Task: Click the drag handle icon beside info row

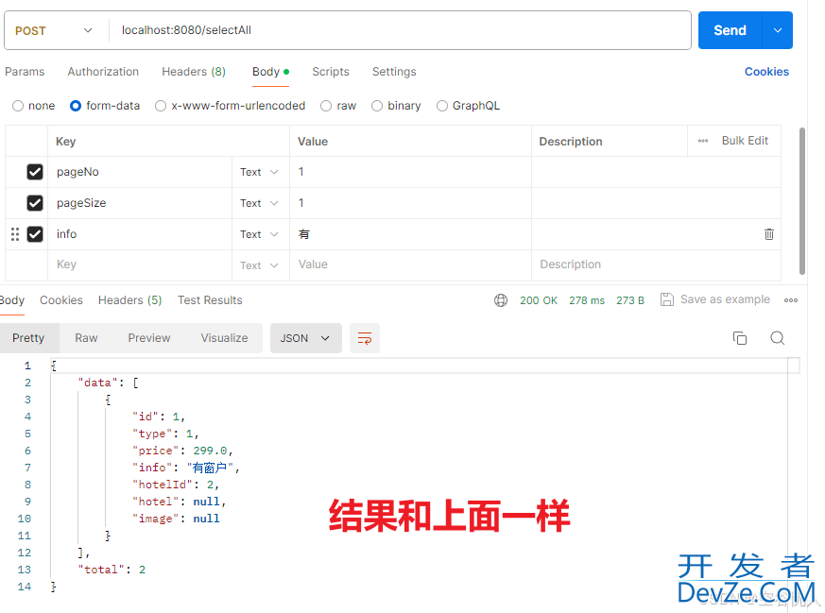Action: (x=15, y=234)
